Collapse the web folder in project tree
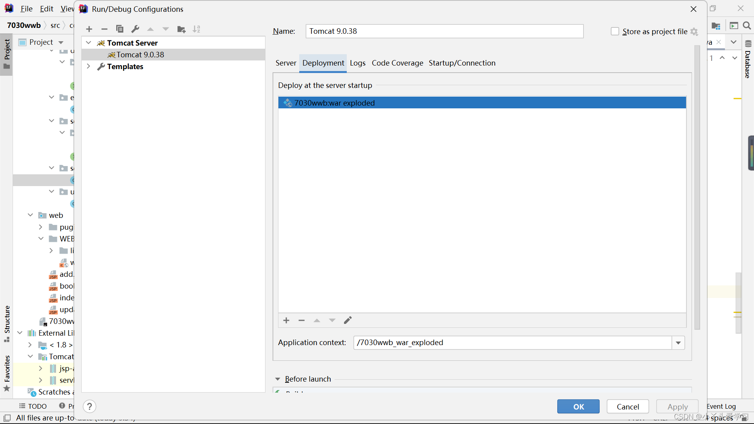Image resolution: width=754 pixels, height=424 pixels. coord(30,215)
